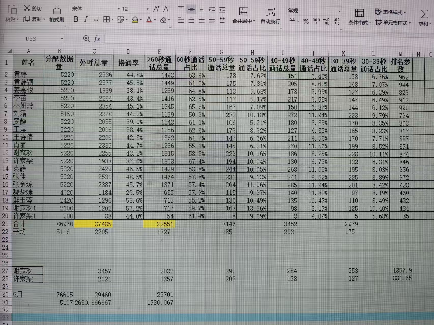Toggle Bold formatting
Image resolution: width=434 pixels, height=325 pixels.
[76, 19]
